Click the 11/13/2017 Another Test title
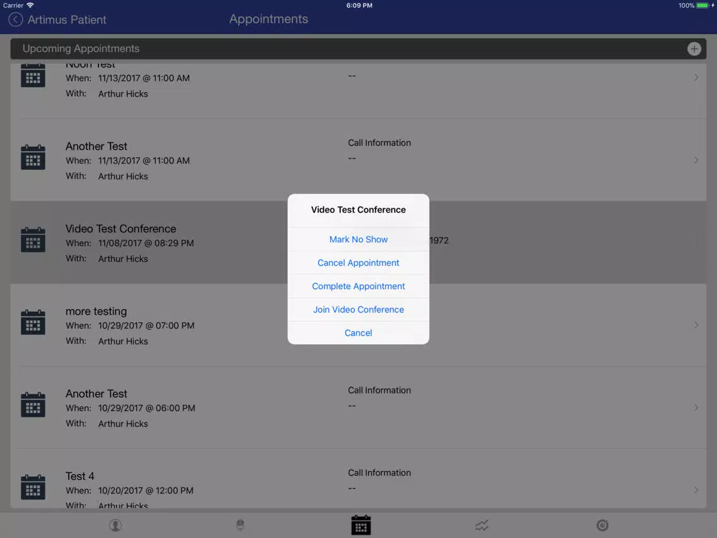717x538 pixels. coord(97,146)
